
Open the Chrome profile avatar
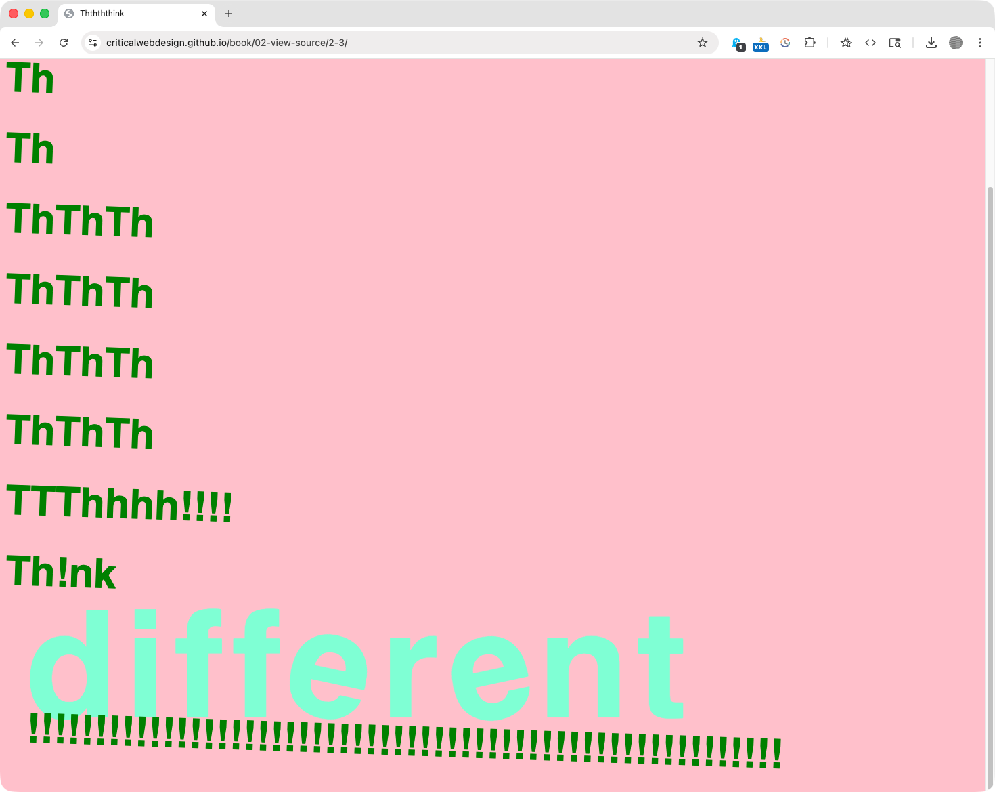point(956,43)
